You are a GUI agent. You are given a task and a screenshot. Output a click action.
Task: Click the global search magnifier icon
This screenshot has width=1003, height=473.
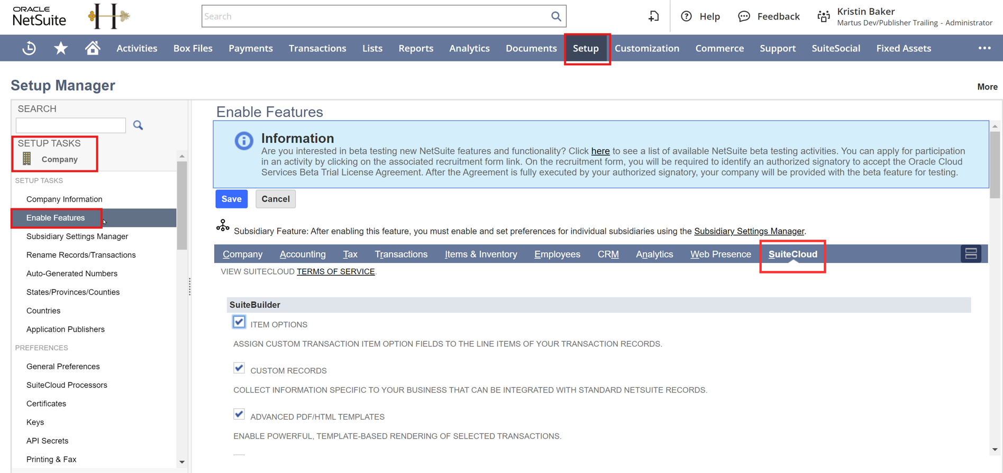555,16
